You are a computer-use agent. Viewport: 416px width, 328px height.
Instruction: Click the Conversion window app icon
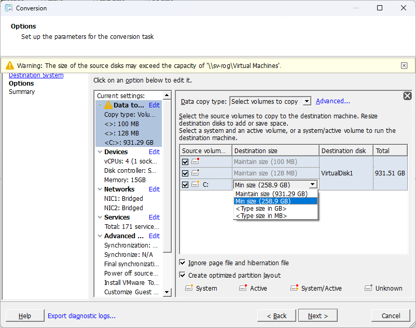pos(9,8)
